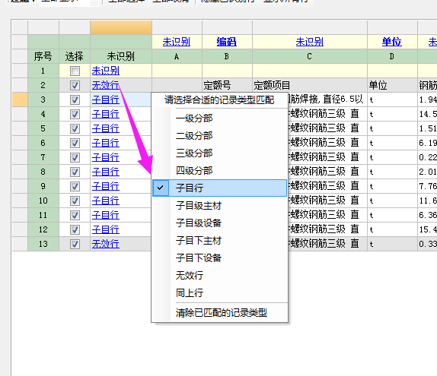Click the 单位 cell in row 2
This screenshot has width=437, height=376.
point(392,85)
